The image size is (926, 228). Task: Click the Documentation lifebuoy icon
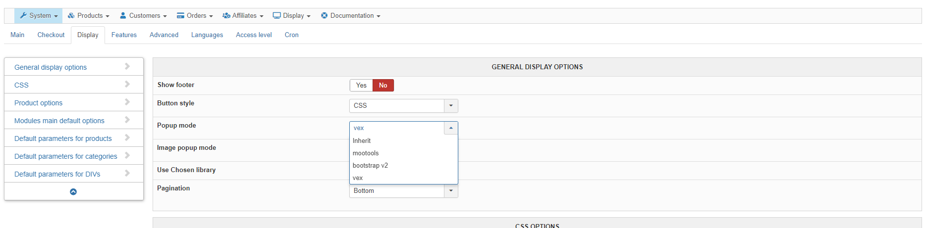pyautogui.click(x=324, y=16)
